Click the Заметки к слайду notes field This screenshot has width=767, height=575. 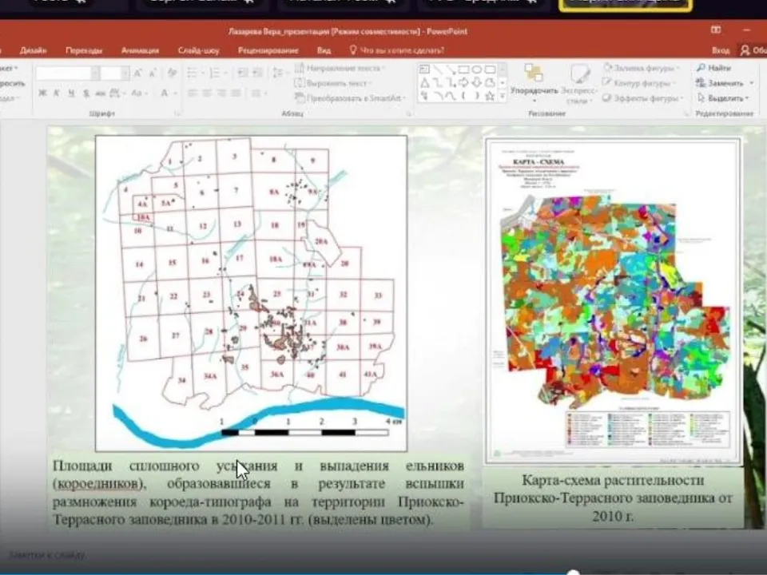click(x=48, y=554)
